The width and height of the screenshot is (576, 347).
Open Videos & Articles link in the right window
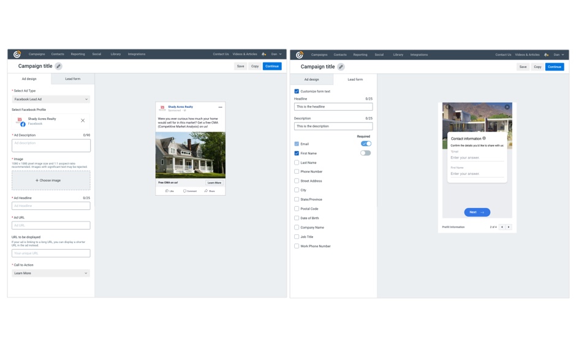pos(527,54)
